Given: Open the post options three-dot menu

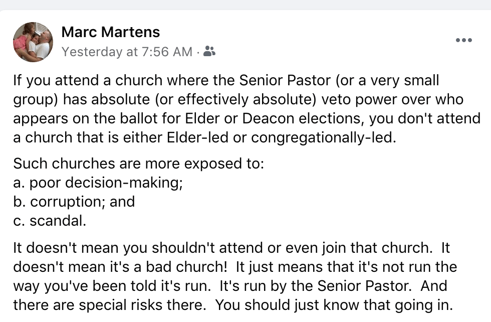Looking at the screenshot, I should (x=463, y=41).
